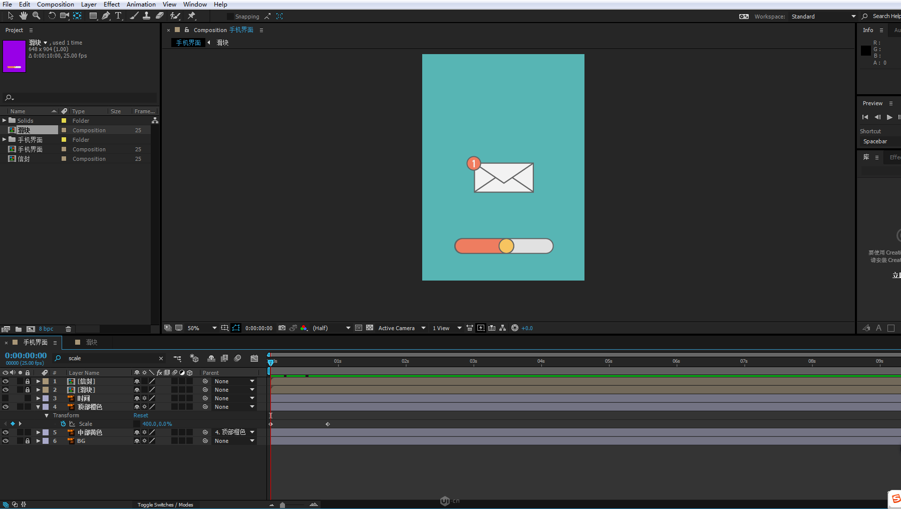Select the Pen tool in the toolbar

[106, 16]
